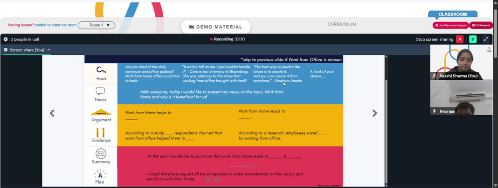Advance to next slide with right chevron
Screen dimensions: 498x188
(x=375, y=113)
